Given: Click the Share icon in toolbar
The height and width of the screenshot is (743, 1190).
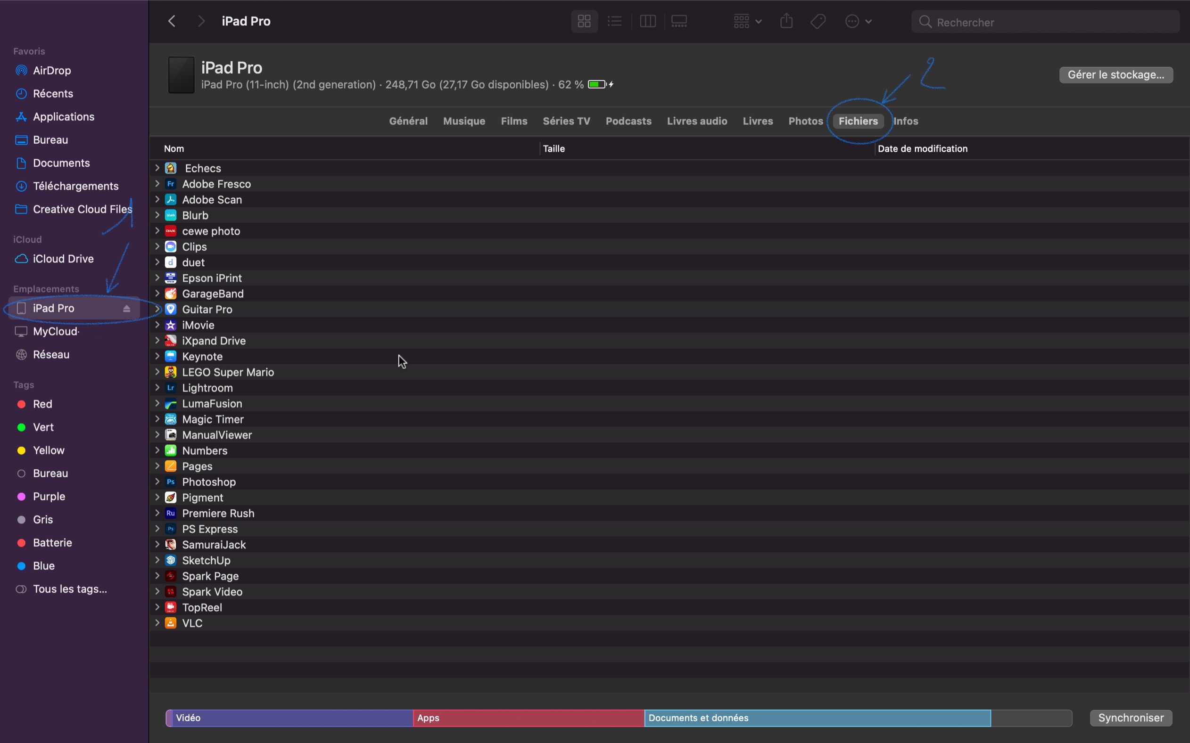Looking at the screenshot, I should point(786,22).
